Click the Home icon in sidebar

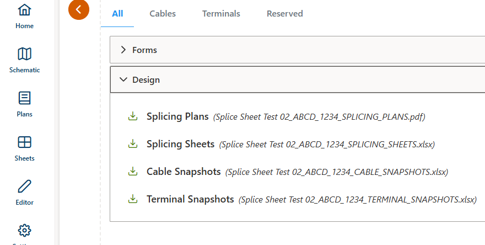click(24, 10)
